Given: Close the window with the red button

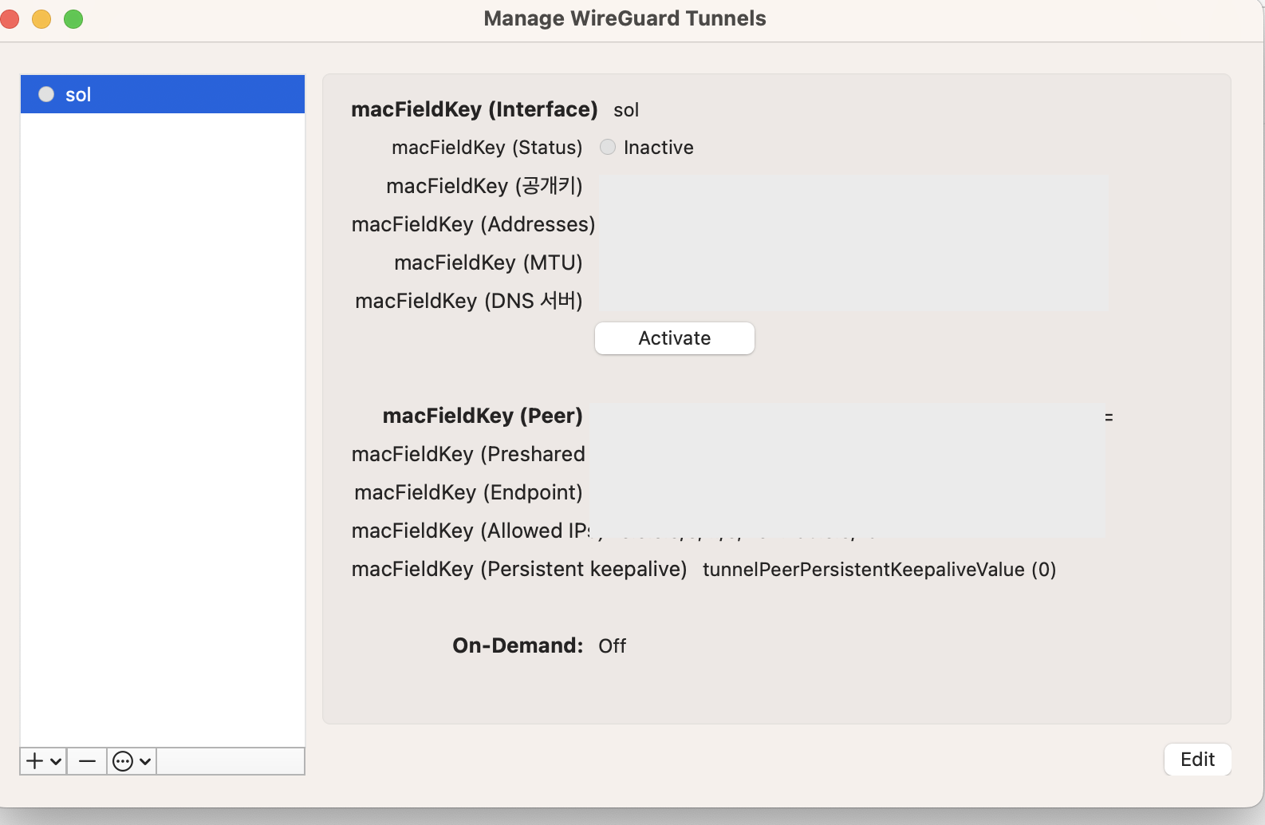Looking at the screenshot, I should tap(10, 19).
